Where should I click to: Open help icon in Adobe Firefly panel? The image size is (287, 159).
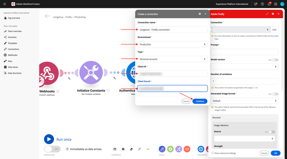pos(273,14)
